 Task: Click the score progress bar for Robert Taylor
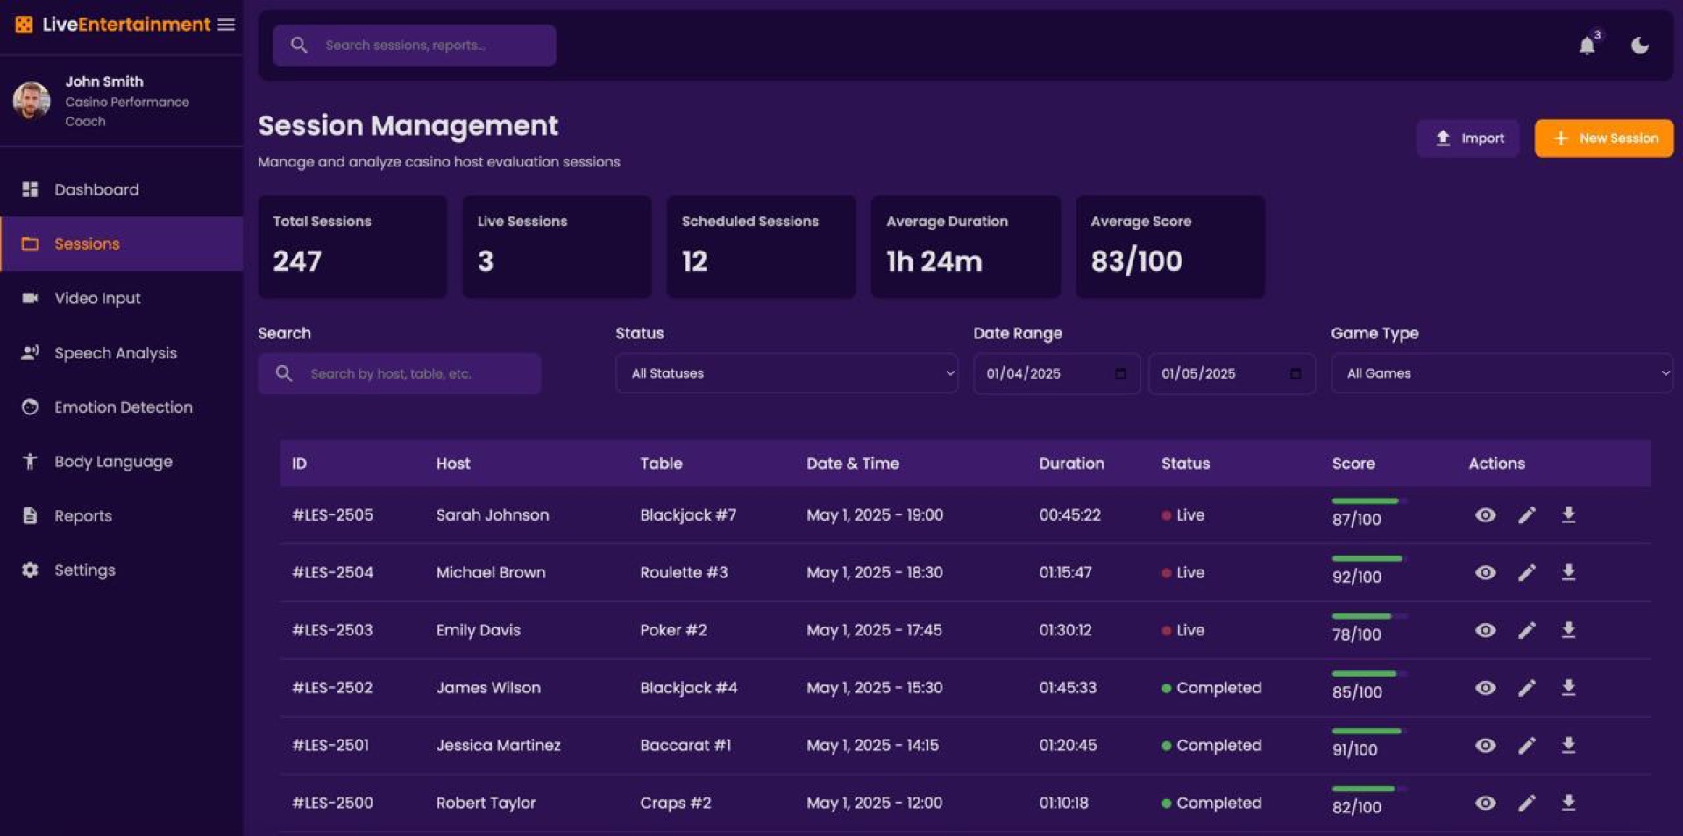tap(1366, 787)
